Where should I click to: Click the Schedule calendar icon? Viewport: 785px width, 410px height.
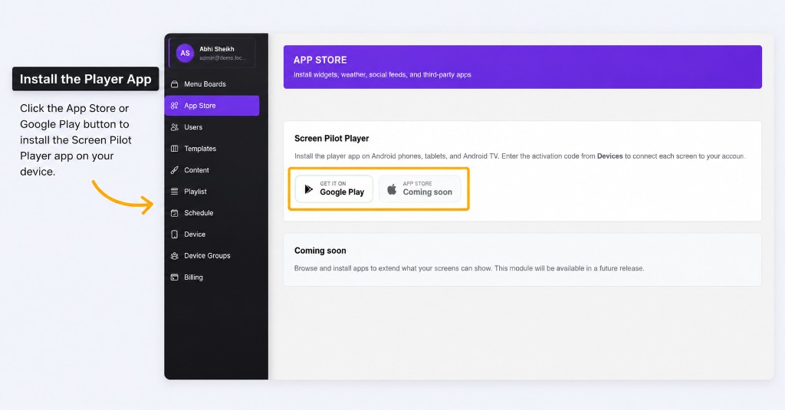pyautogui.click(x=174, y=213)
